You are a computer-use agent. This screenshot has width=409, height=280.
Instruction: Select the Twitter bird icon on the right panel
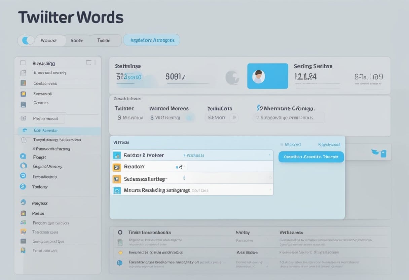[380, 152]
